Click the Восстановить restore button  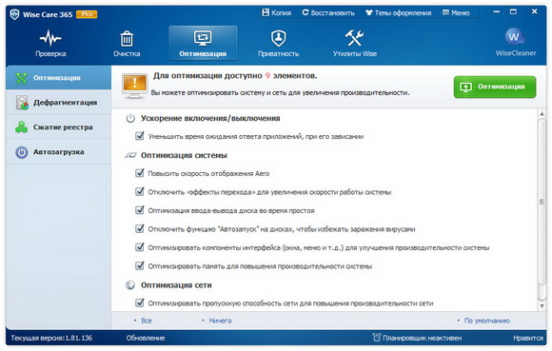click(328, 12)
